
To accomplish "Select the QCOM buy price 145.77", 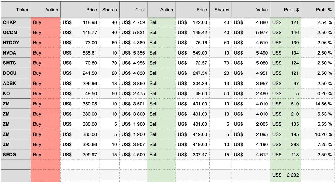I will (x=80, y=33).
